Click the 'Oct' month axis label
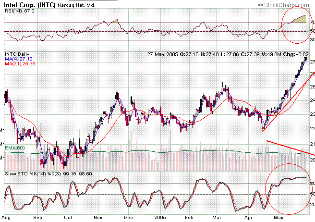Image resolution: width=315 pixels, height=222 pixels. click(x=68, y=218)
